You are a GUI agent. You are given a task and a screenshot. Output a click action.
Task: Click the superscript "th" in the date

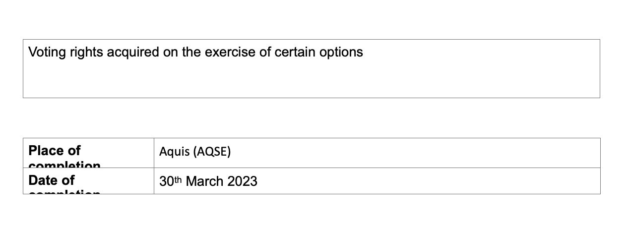pos(178,179)
